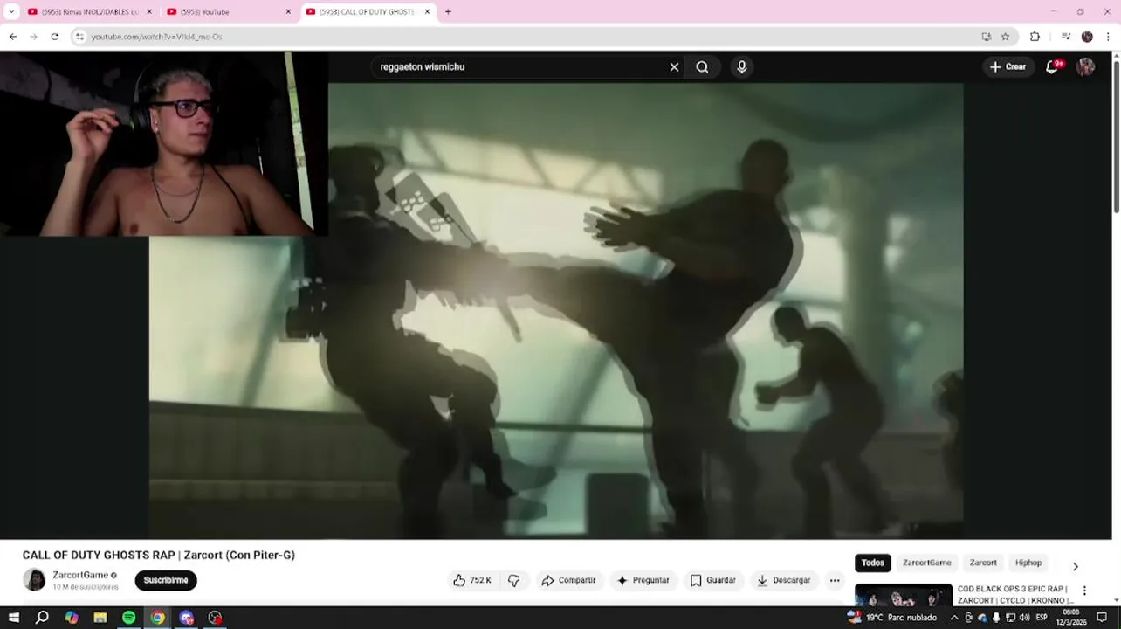
Task: Open the COD BLACK OPS 3 EPIC RAP thumbnail
Action: pyautogui.click(x=904, y=595)
